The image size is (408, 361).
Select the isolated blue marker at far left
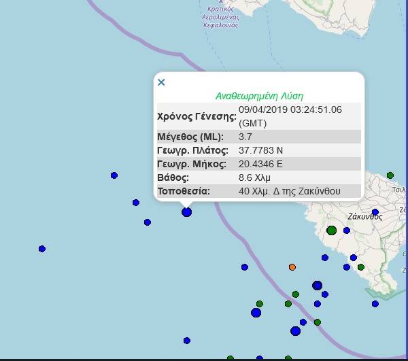click(42, 249)
